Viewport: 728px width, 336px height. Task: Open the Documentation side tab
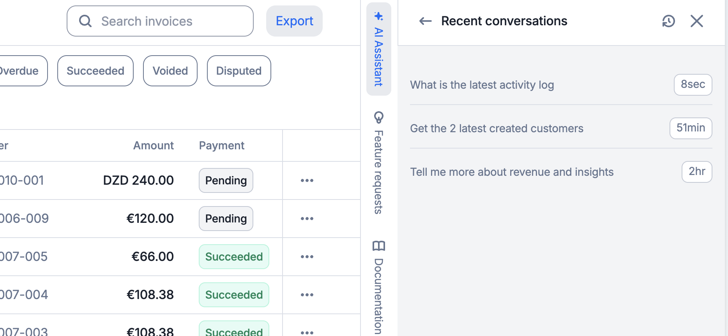[378, 288]
